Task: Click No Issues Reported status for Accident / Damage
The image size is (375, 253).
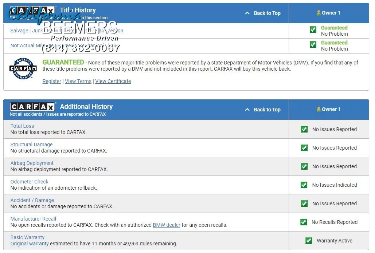Action: coord(335,203)
